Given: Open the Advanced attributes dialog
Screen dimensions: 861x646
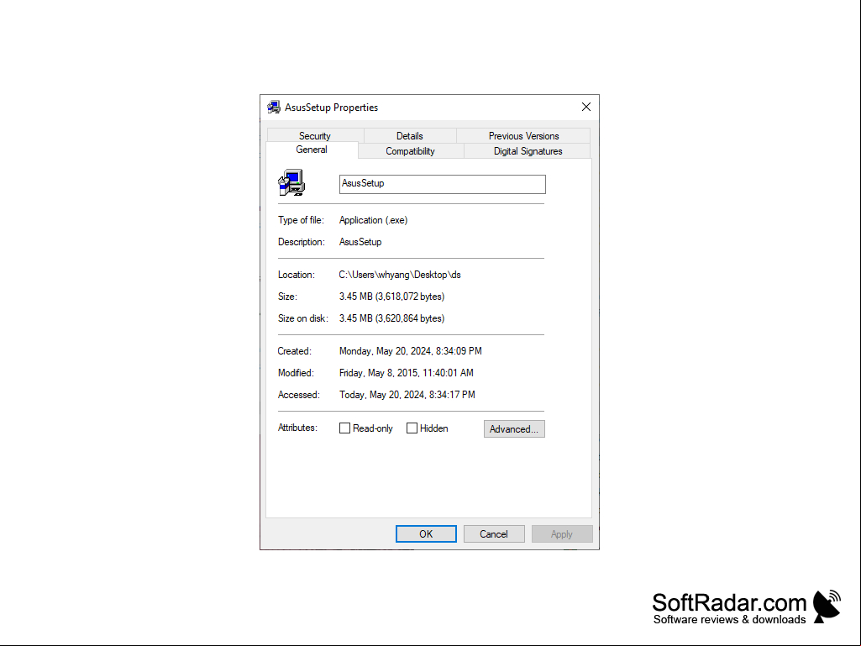Looking at the screenshot, I should (514, 429).
